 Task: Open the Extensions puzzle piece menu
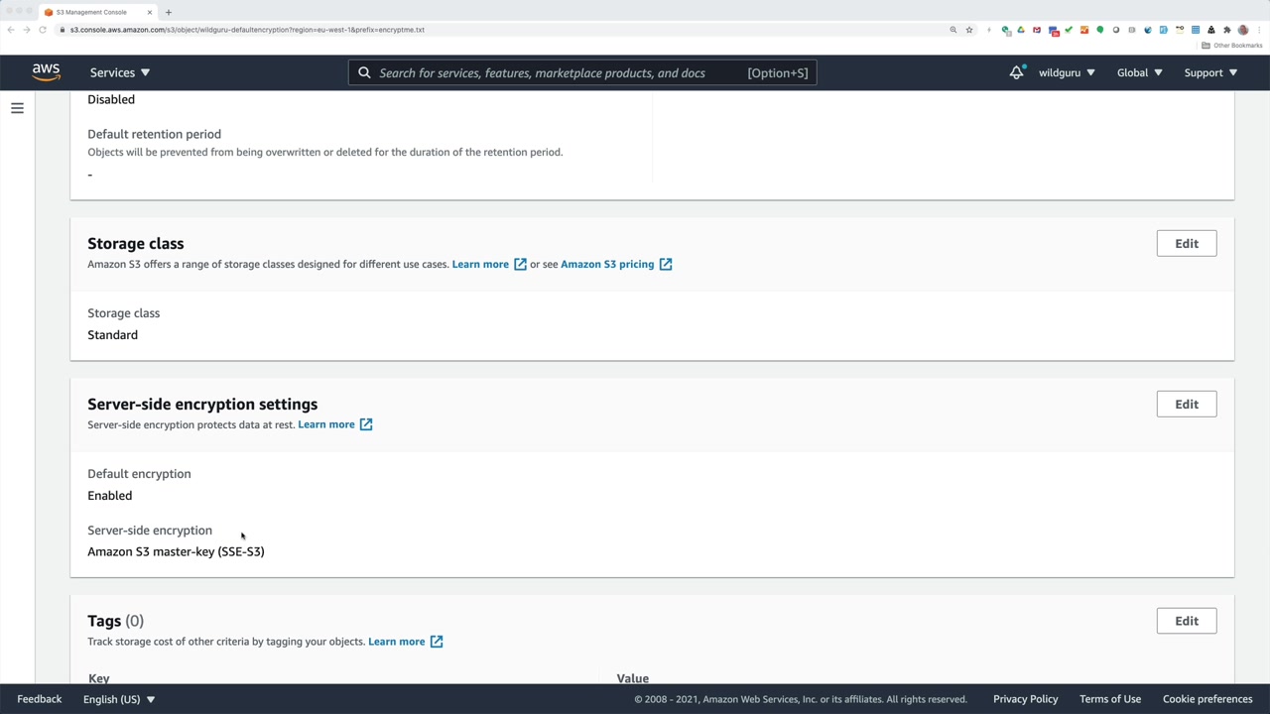click(x=1227, y=30)
